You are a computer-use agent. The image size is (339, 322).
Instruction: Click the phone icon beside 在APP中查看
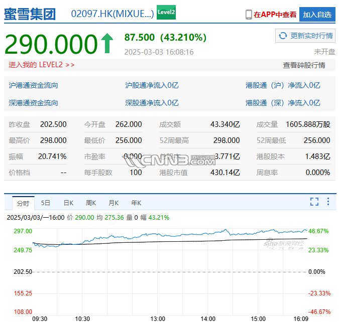[249, 15]
